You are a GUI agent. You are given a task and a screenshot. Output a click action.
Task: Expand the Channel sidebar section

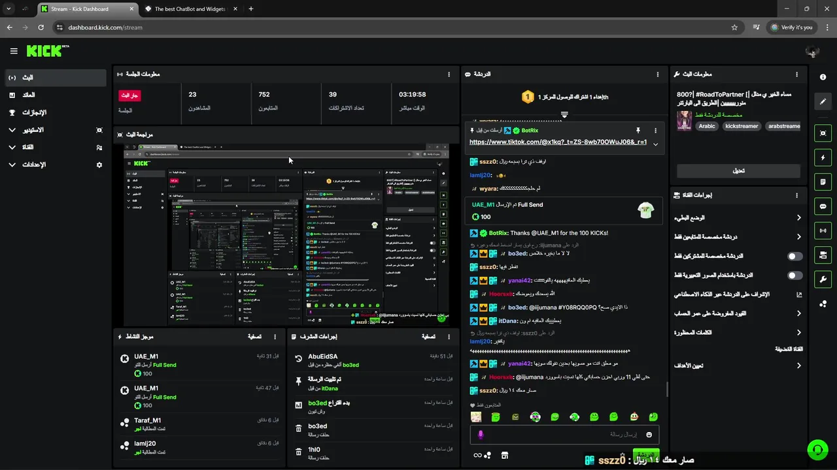click(x=12, y=148)
